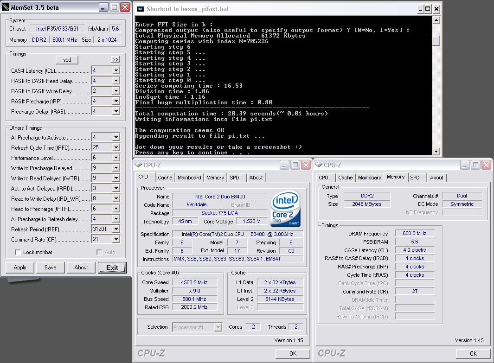Screen dimensions: 494x363
Task: Open CAS# Latency (tCL) dropdown
Action: (116, 70)
